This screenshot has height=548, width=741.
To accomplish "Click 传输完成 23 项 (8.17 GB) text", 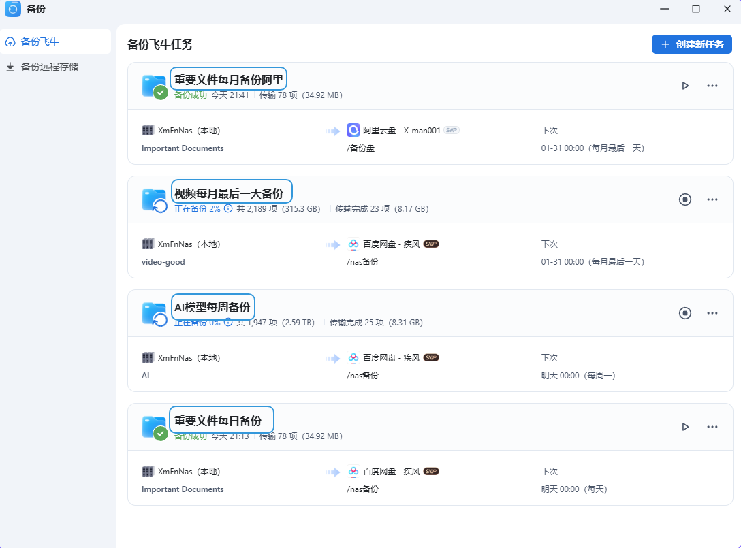I will click(382, 209).
